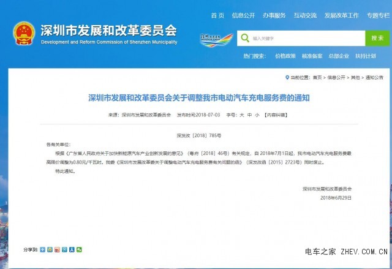Go to 通知公告 in the breadcrumb

pyautogui.click(x=374, y=77)
